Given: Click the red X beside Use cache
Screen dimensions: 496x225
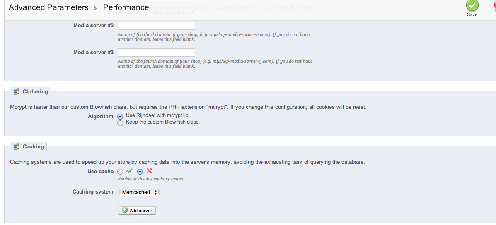Looking at the screenshot, I should 149,171.
